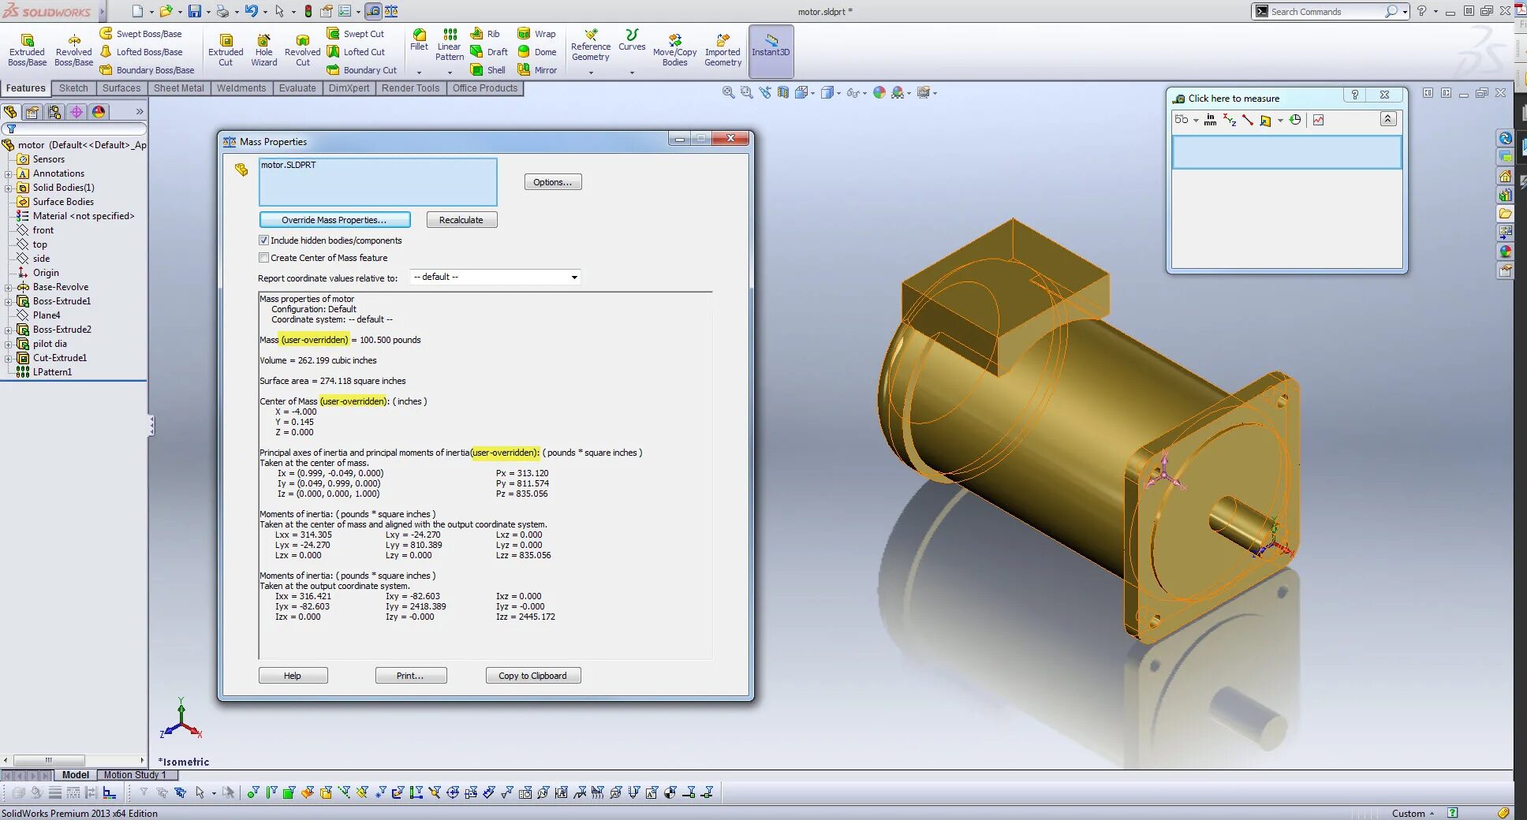The height and width of the screenshot is (820, 1527).
Task: Click the Zoom to Fit icon
Action: tap(727, 92)
